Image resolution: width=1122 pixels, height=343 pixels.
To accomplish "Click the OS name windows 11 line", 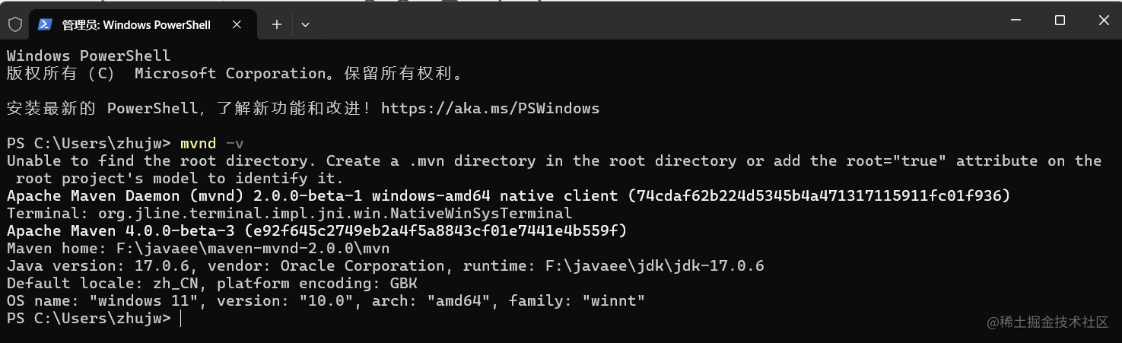I will tap(326, 301).
